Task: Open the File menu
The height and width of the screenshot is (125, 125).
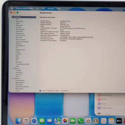Action: pos(37,8)
